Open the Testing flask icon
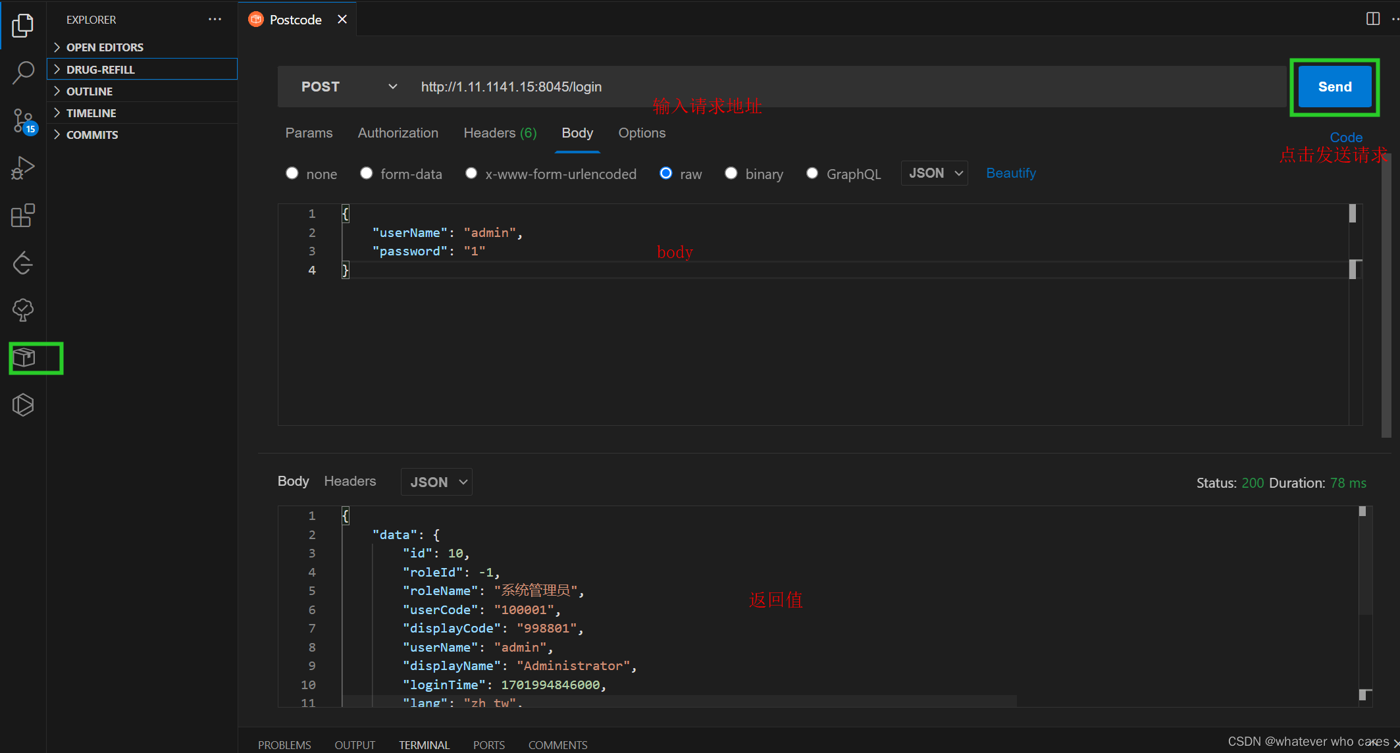 point(23,310)
